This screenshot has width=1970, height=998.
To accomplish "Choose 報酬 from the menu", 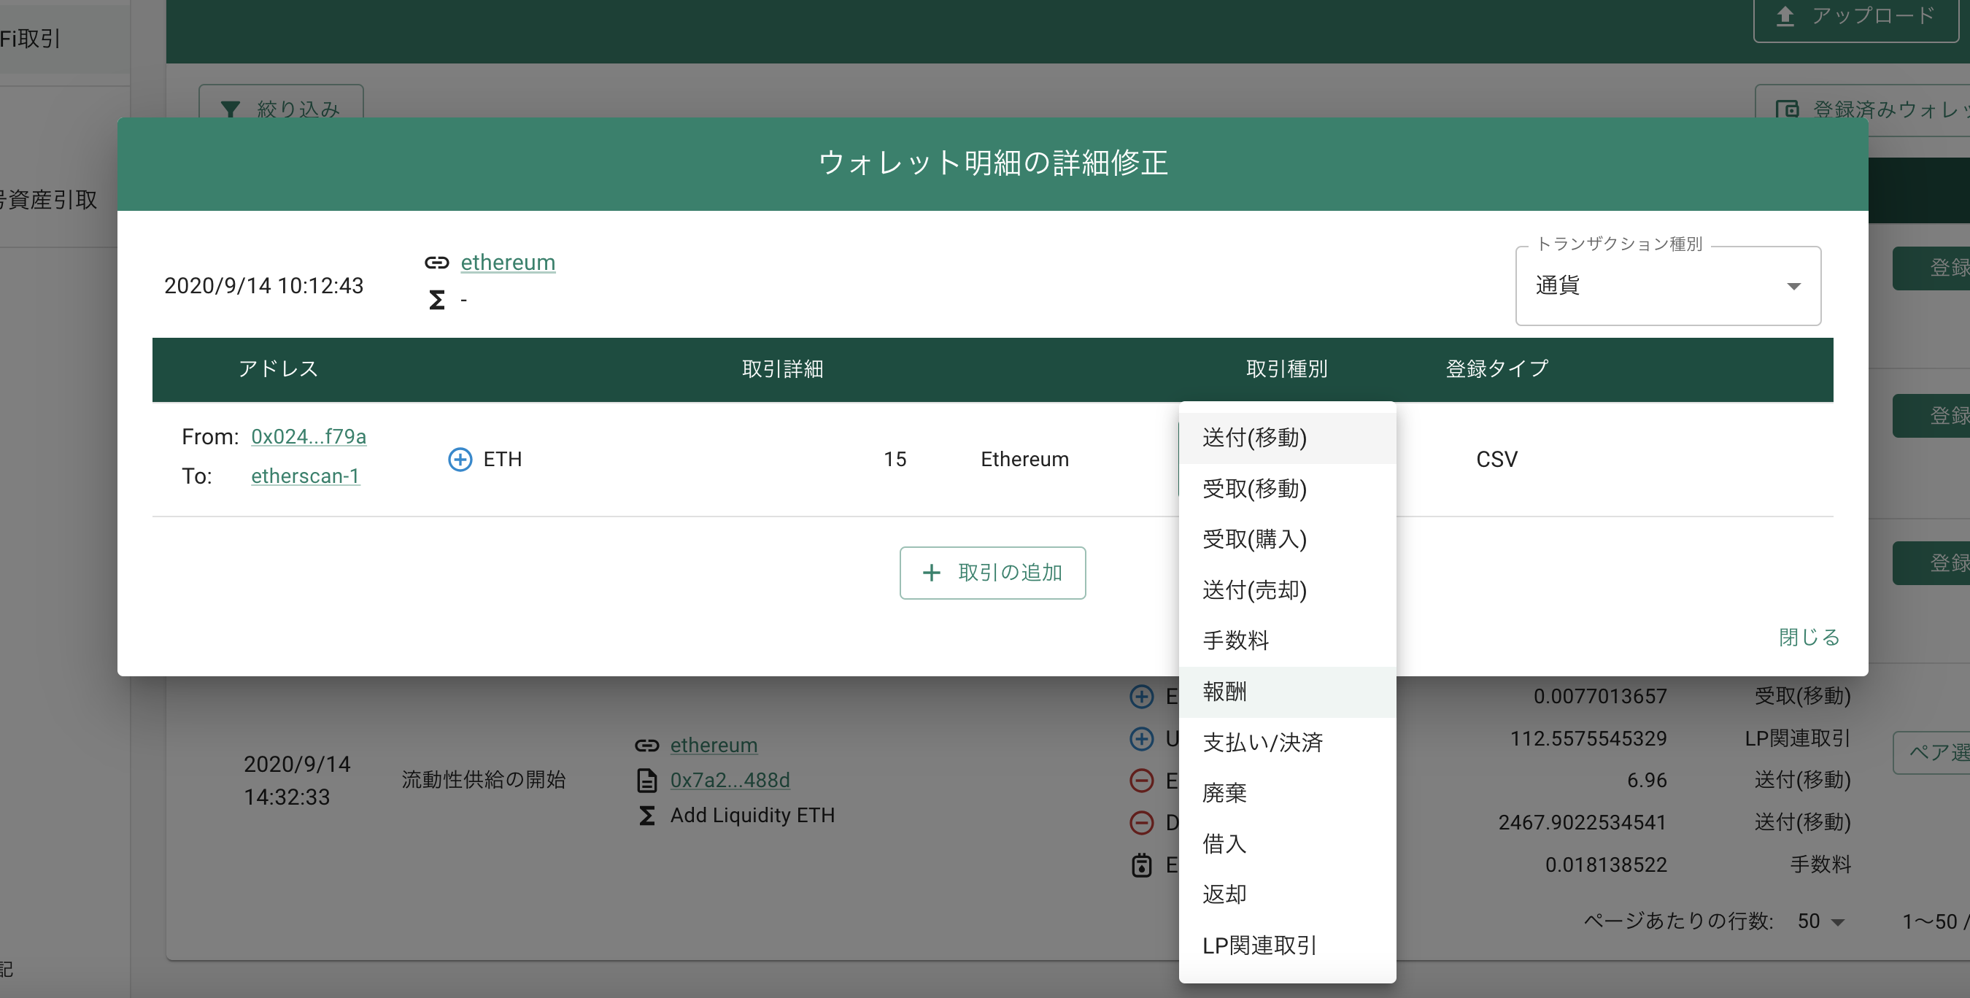I will (x=1287, y=692).
